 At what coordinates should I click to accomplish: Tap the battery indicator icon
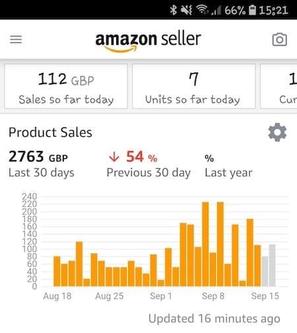coord(252,10)
